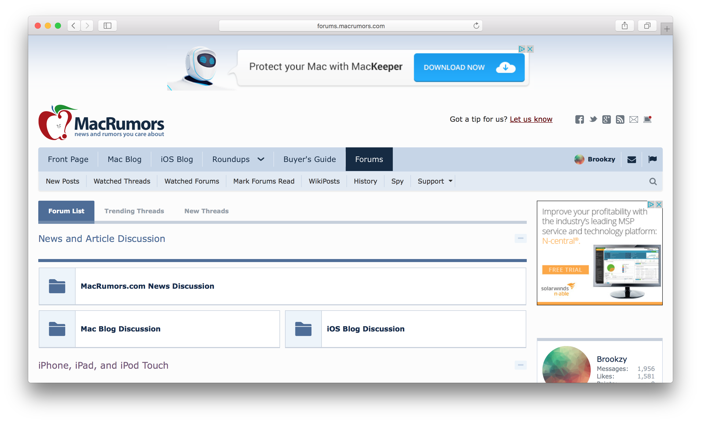
Task: Open Mac Blog Discussion forum
Action: pyautogui.click(x=120, y=329)
